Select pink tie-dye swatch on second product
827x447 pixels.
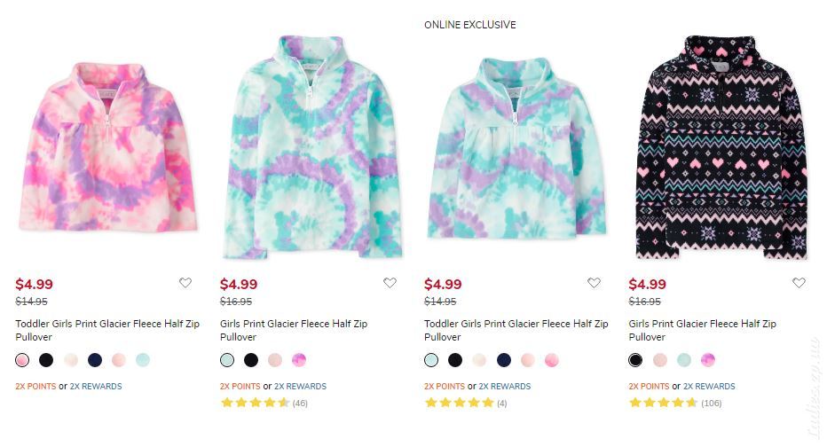pyautogui.click(x=299, y=360)
